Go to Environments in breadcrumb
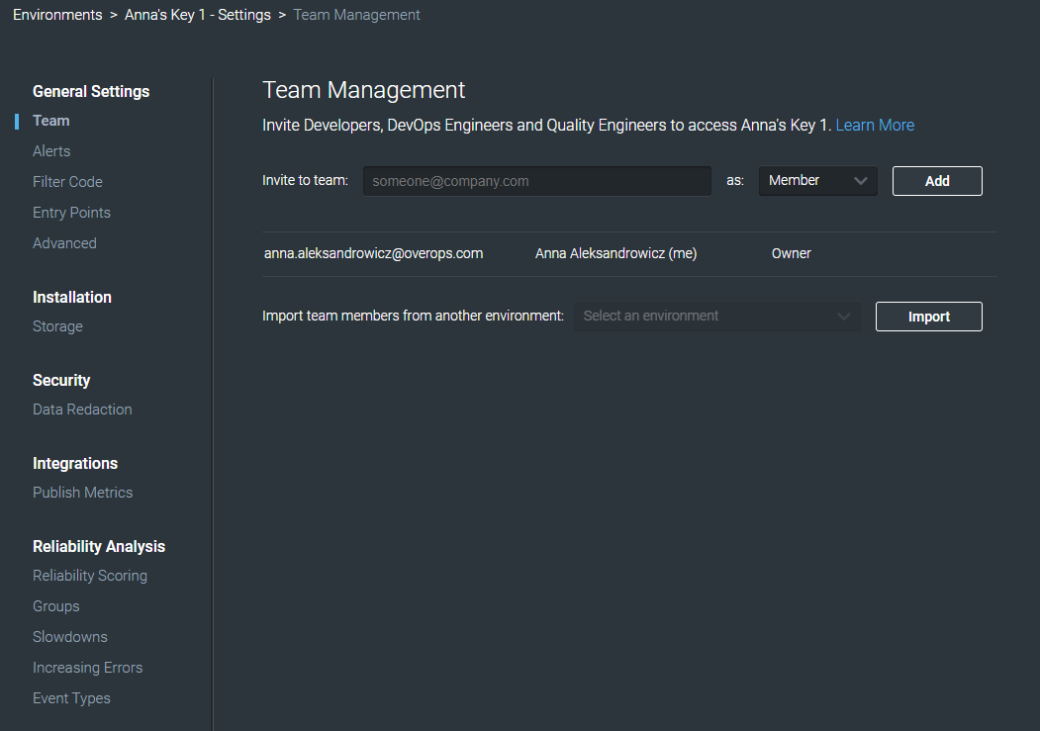This screenshot has height=731, width=1040. pyautogui.click(x=57, y=15)
